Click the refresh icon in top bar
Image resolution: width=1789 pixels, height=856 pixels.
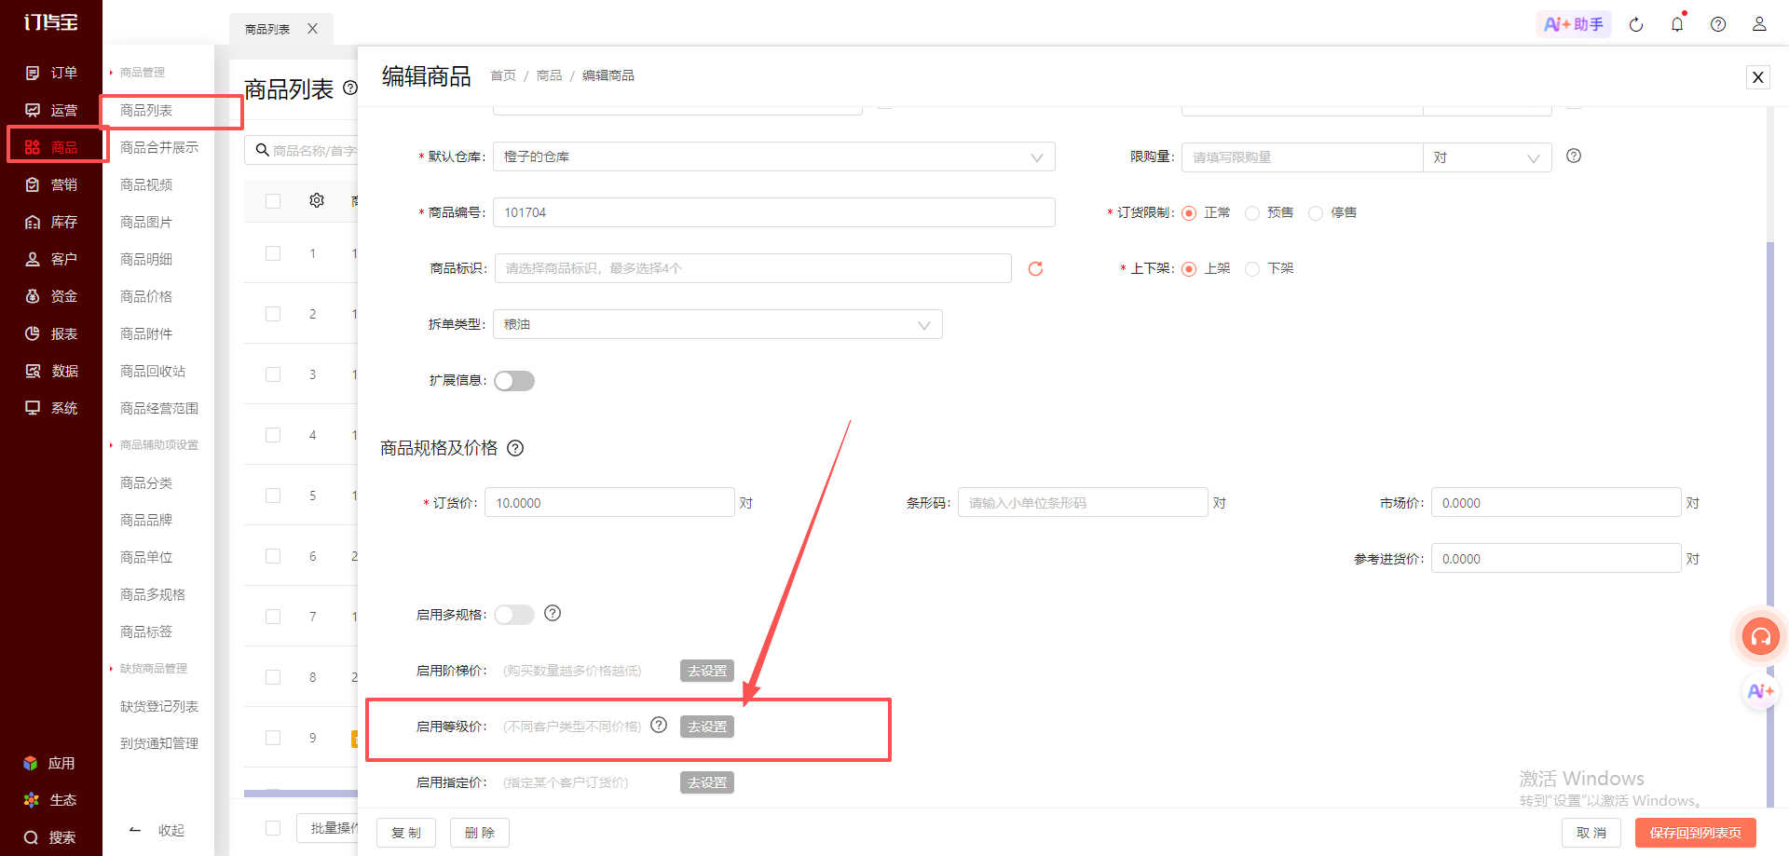pyautogui.click(x=1636, y=25)
